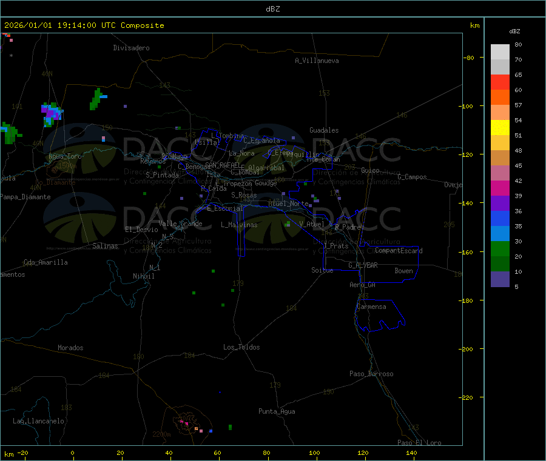
Task: Click the 100 km horizontal axis tick
Action: pos(314,453)
